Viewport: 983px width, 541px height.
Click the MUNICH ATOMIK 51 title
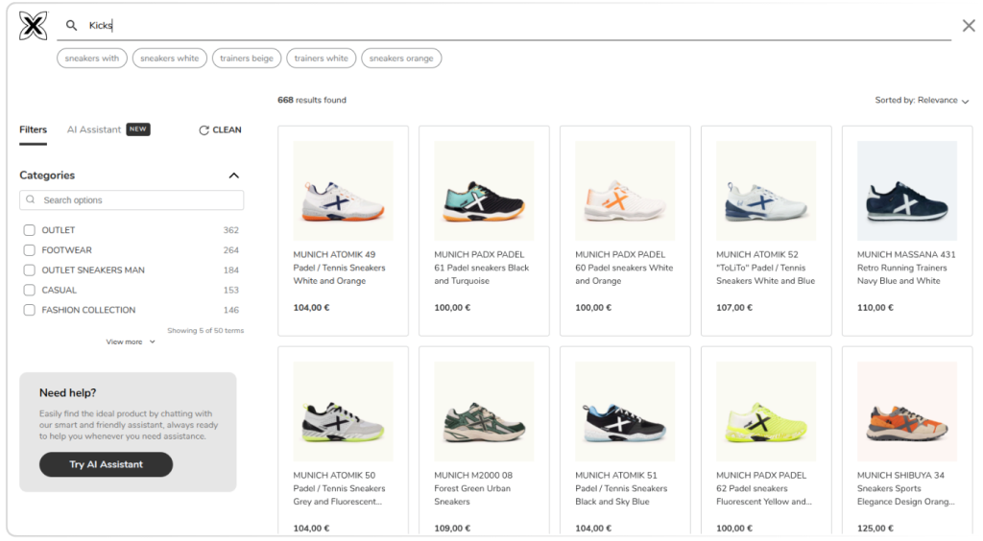pos(621,488)
